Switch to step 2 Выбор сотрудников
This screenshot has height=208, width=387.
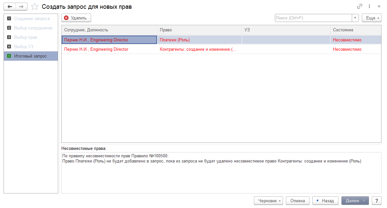[31, 28]
